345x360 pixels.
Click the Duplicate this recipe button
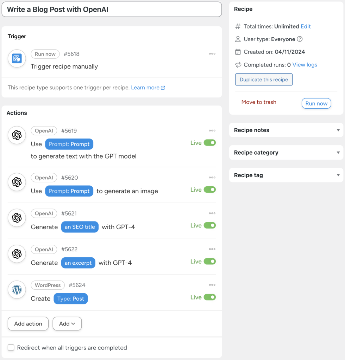264,79
